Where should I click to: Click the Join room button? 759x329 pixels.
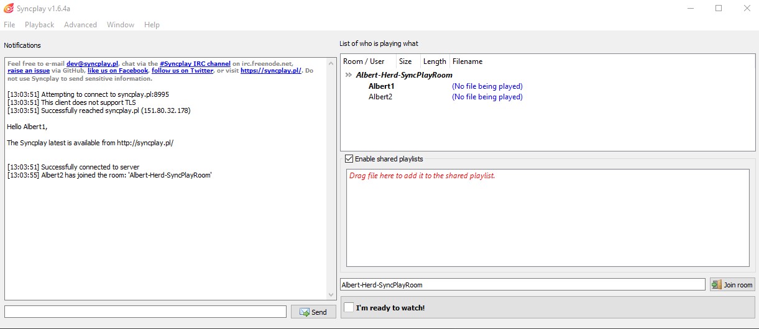pos(732,285)
